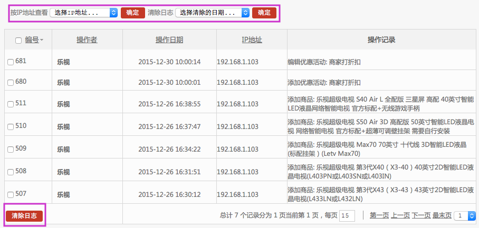Check the box for record 510

tap(11, 127)
